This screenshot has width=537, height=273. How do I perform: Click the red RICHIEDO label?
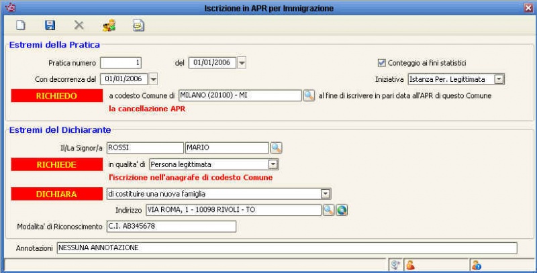57,96
